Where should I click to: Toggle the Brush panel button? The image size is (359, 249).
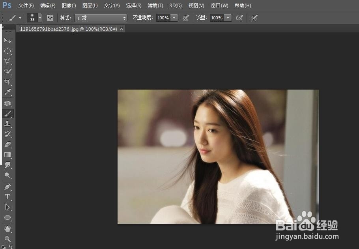50,18
